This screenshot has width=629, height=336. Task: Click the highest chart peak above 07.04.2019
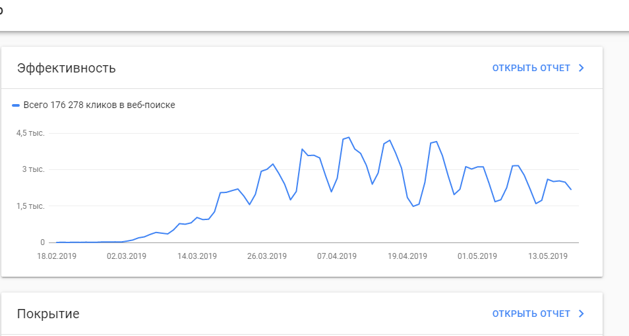pyautogui.click(x=349, y=138)
